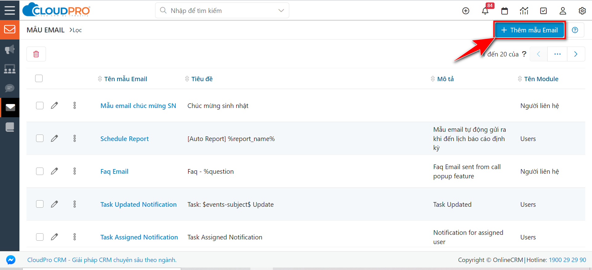Open the settings gear icon
The image size is (592, 270).
[x=582, y=11]
